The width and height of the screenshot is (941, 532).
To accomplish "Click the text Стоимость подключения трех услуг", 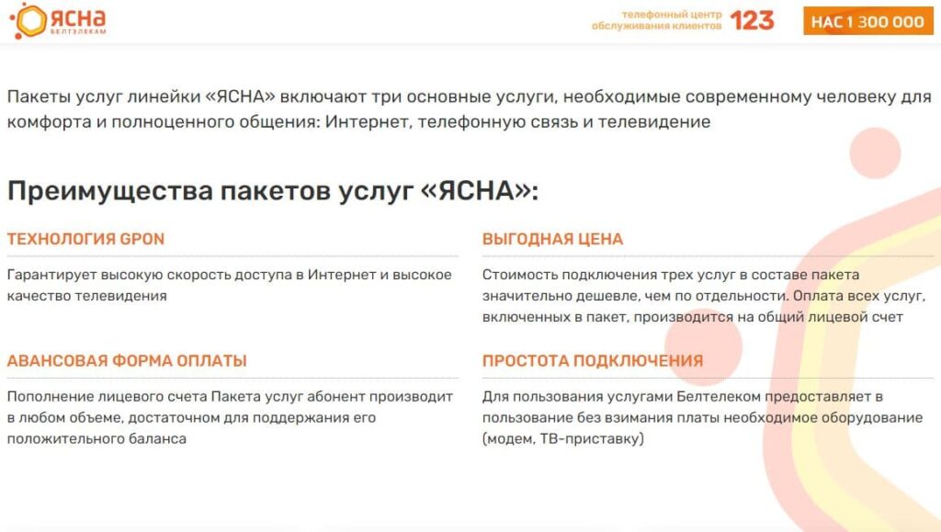I will point(702,296).
